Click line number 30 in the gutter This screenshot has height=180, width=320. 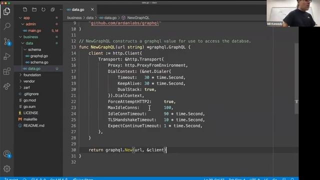coord(73,150)
